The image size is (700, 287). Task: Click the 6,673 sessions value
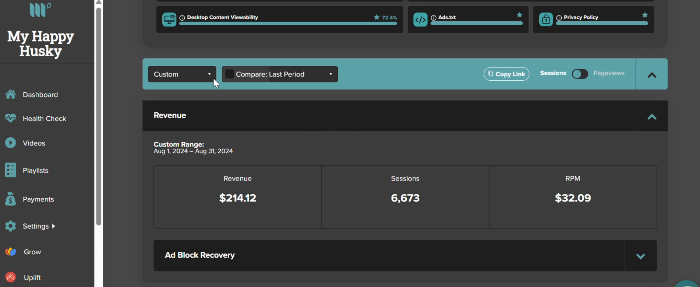click(405, 198)
